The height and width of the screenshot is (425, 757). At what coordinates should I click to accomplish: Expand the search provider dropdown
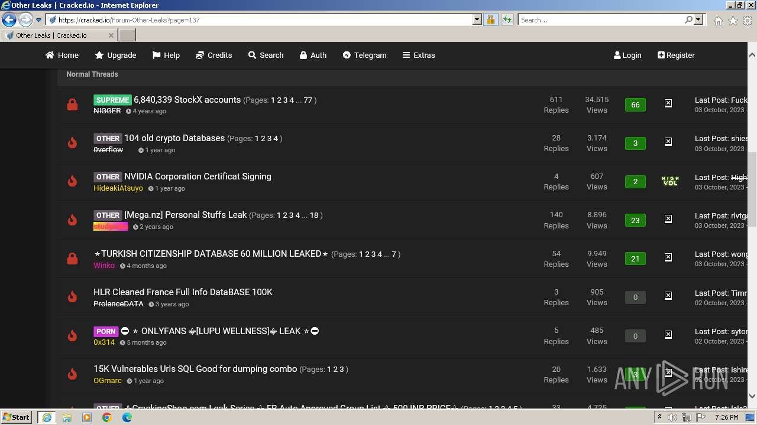tap(698, 20)
